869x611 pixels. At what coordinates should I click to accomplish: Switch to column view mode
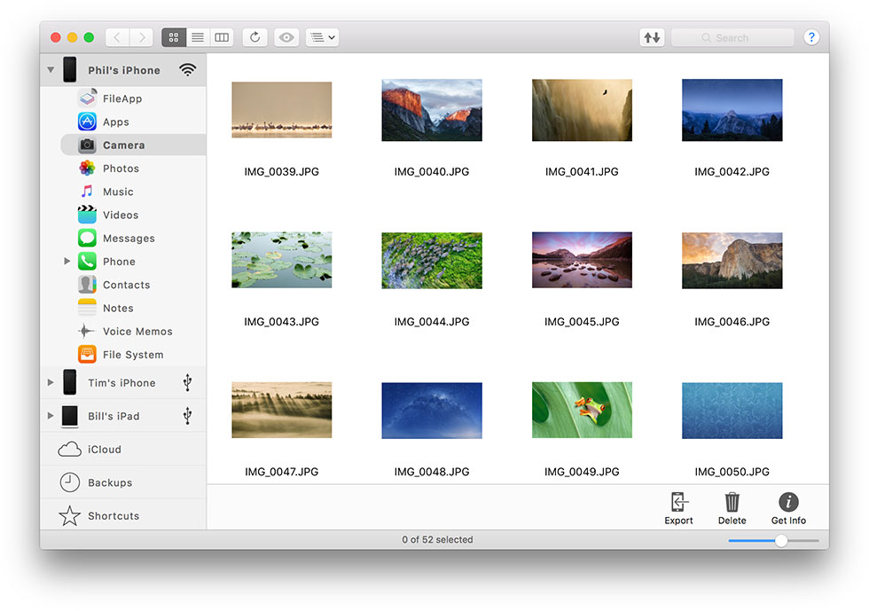point(222,37)
